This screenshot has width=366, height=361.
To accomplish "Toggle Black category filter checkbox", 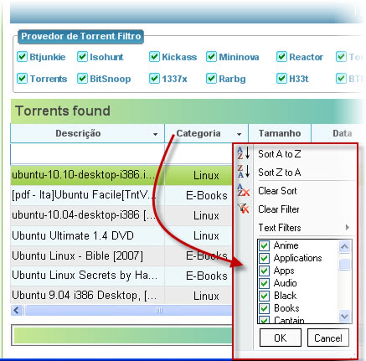I will point(264,296).
